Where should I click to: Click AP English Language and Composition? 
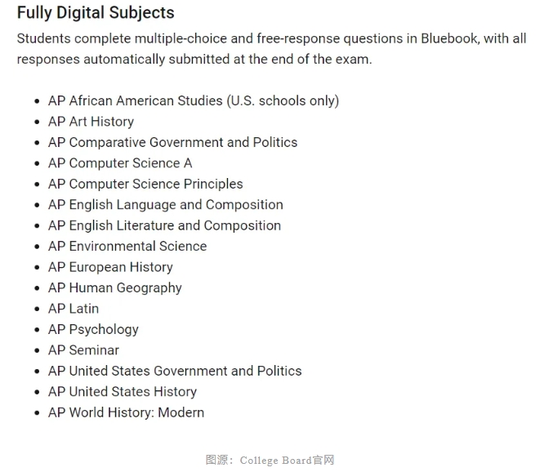pos(166,205)
